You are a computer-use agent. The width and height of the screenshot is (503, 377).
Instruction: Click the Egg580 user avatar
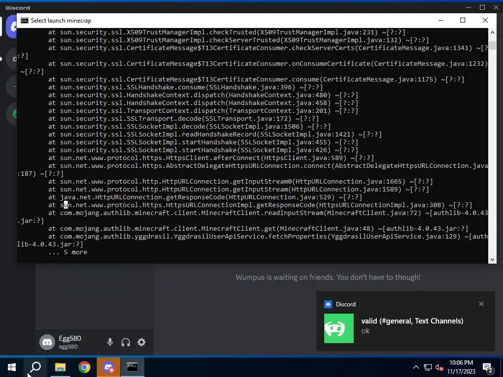[47, 342]
